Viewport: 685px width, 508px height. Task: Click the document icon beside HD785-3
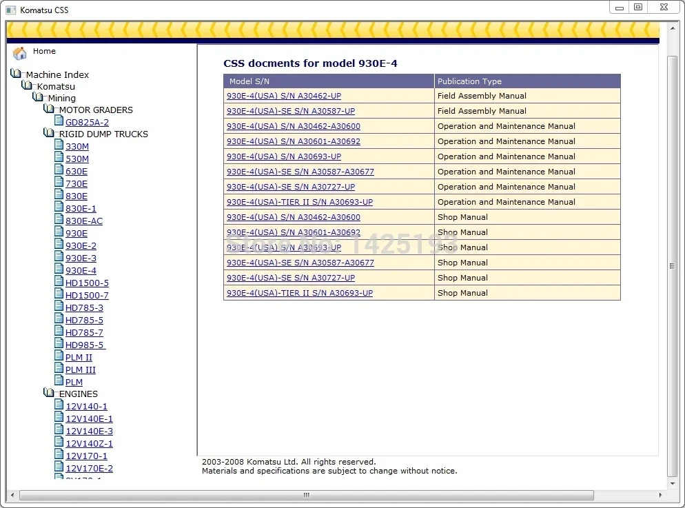point(60,307)
